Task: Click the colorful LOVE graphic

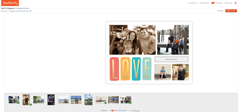Action: pyautogui.click(x=131, y=69)
